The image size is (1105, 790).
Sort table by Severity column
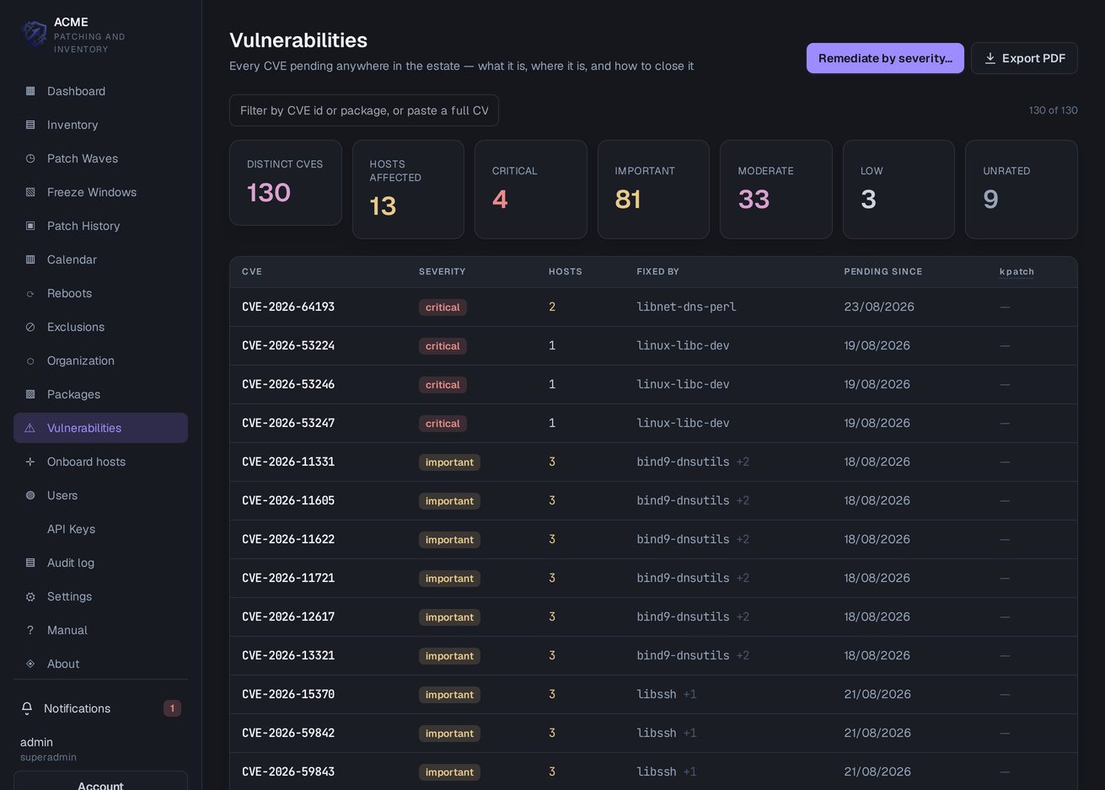(442, 271)
